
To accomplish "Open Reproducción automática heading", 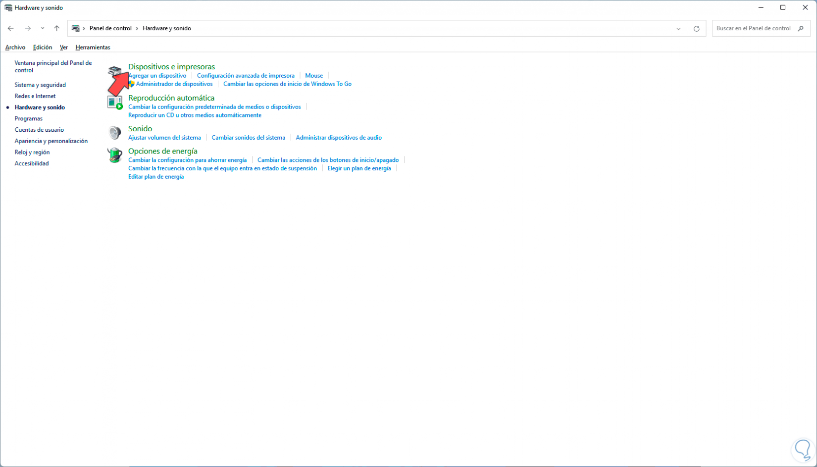I will point(171,98).
